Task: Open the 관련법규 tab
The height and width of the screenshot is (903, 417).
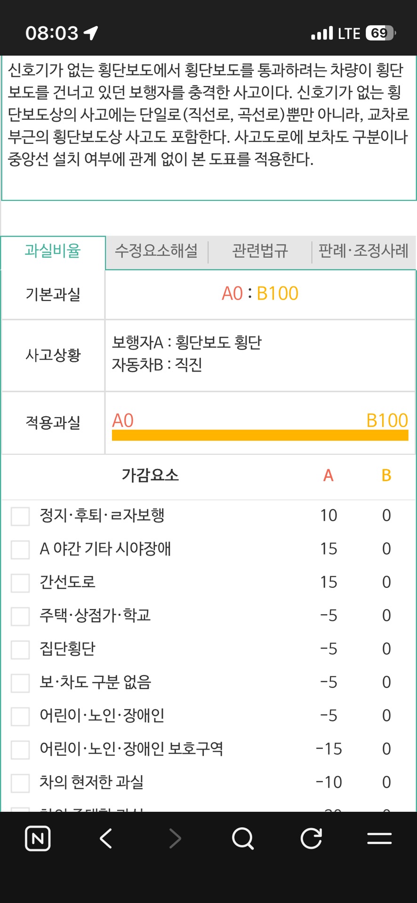Action: (260, 251)
